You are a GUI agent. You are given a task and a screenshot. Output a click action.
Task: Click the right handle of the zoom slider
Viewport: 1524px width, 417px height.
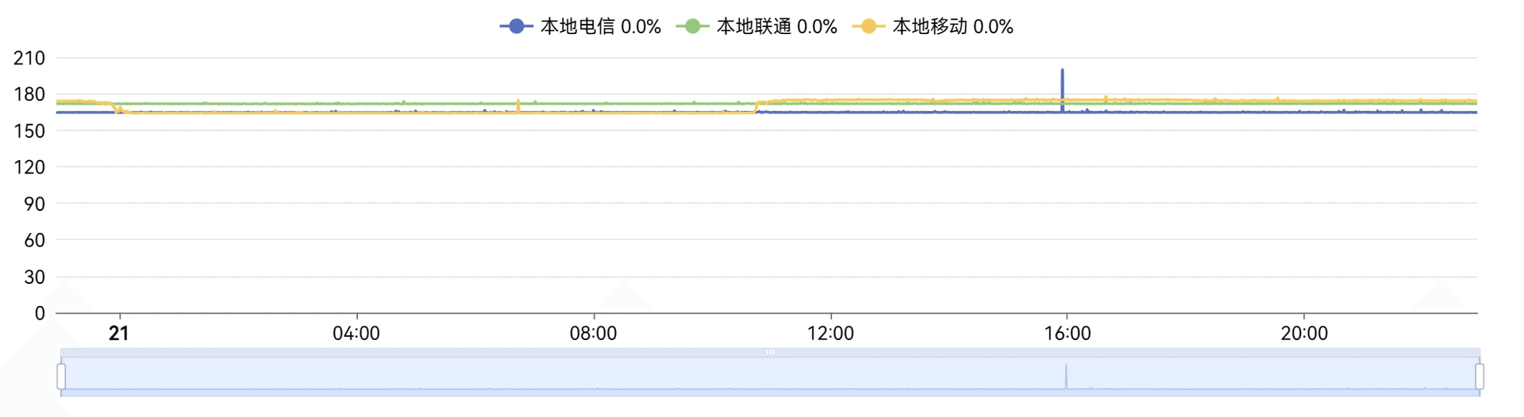(x=1480, y=376)
